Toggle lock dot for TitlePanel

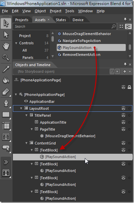pyautogui.click(x=129, y=115)
